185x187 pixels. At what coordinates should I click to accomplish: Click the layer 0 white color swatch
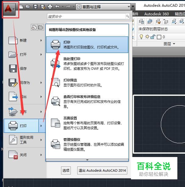coord(159,37)
